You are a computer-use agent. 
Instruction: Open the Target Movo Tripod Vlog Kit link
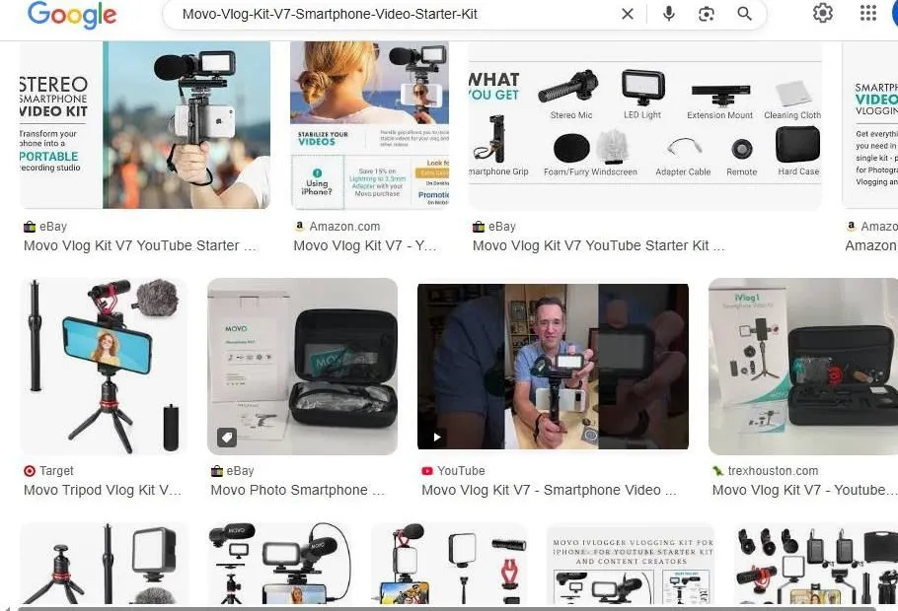[103, 490]
